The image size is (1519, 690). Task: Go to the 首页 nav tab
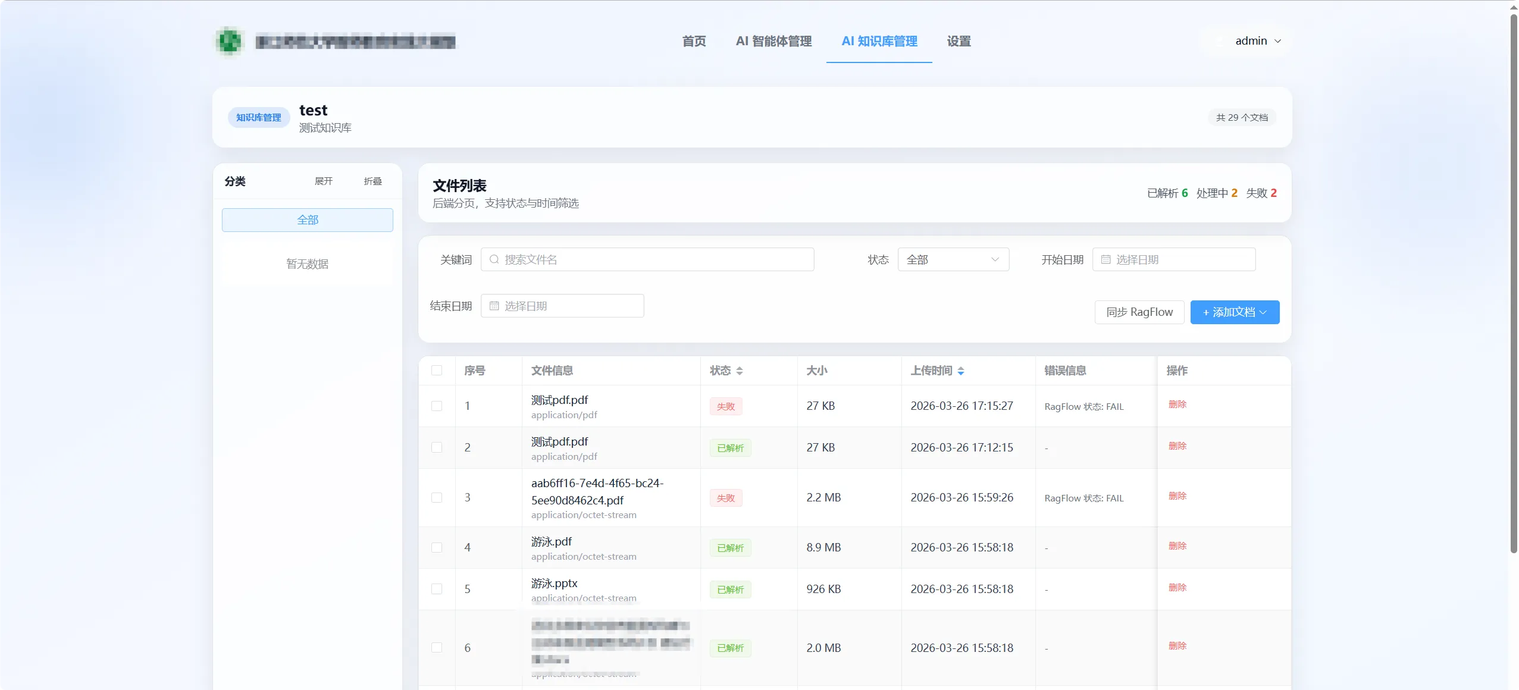[x=694, y=41]
